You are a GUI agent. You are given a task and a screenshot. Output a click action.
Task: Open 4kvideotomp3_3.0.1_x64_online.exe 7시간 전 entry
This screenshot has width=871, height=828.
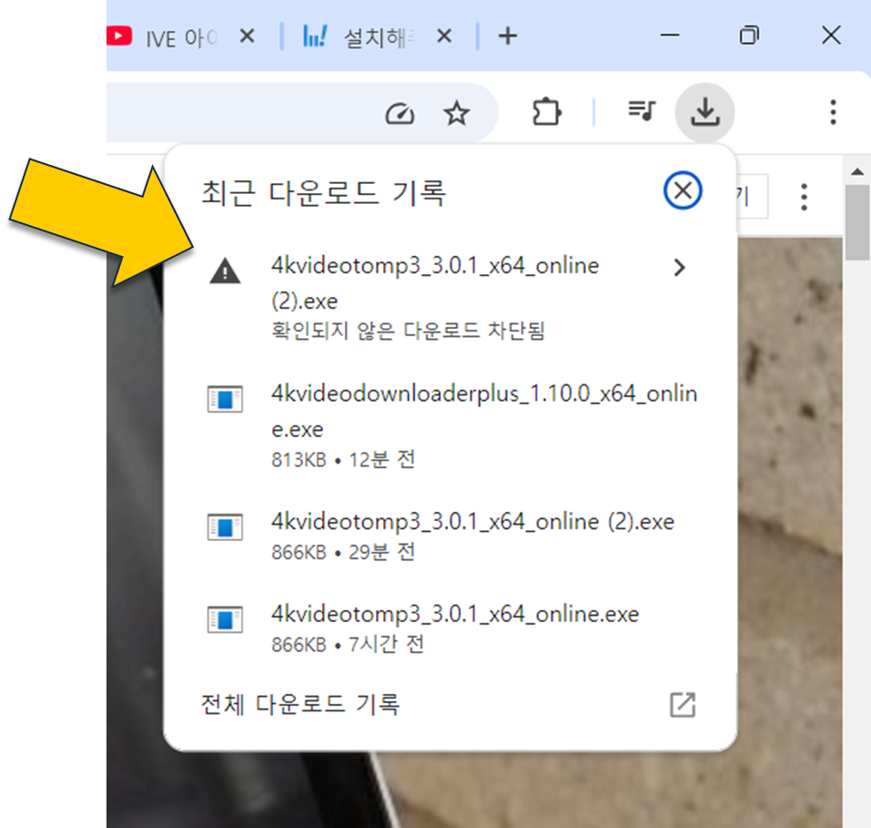451,629
